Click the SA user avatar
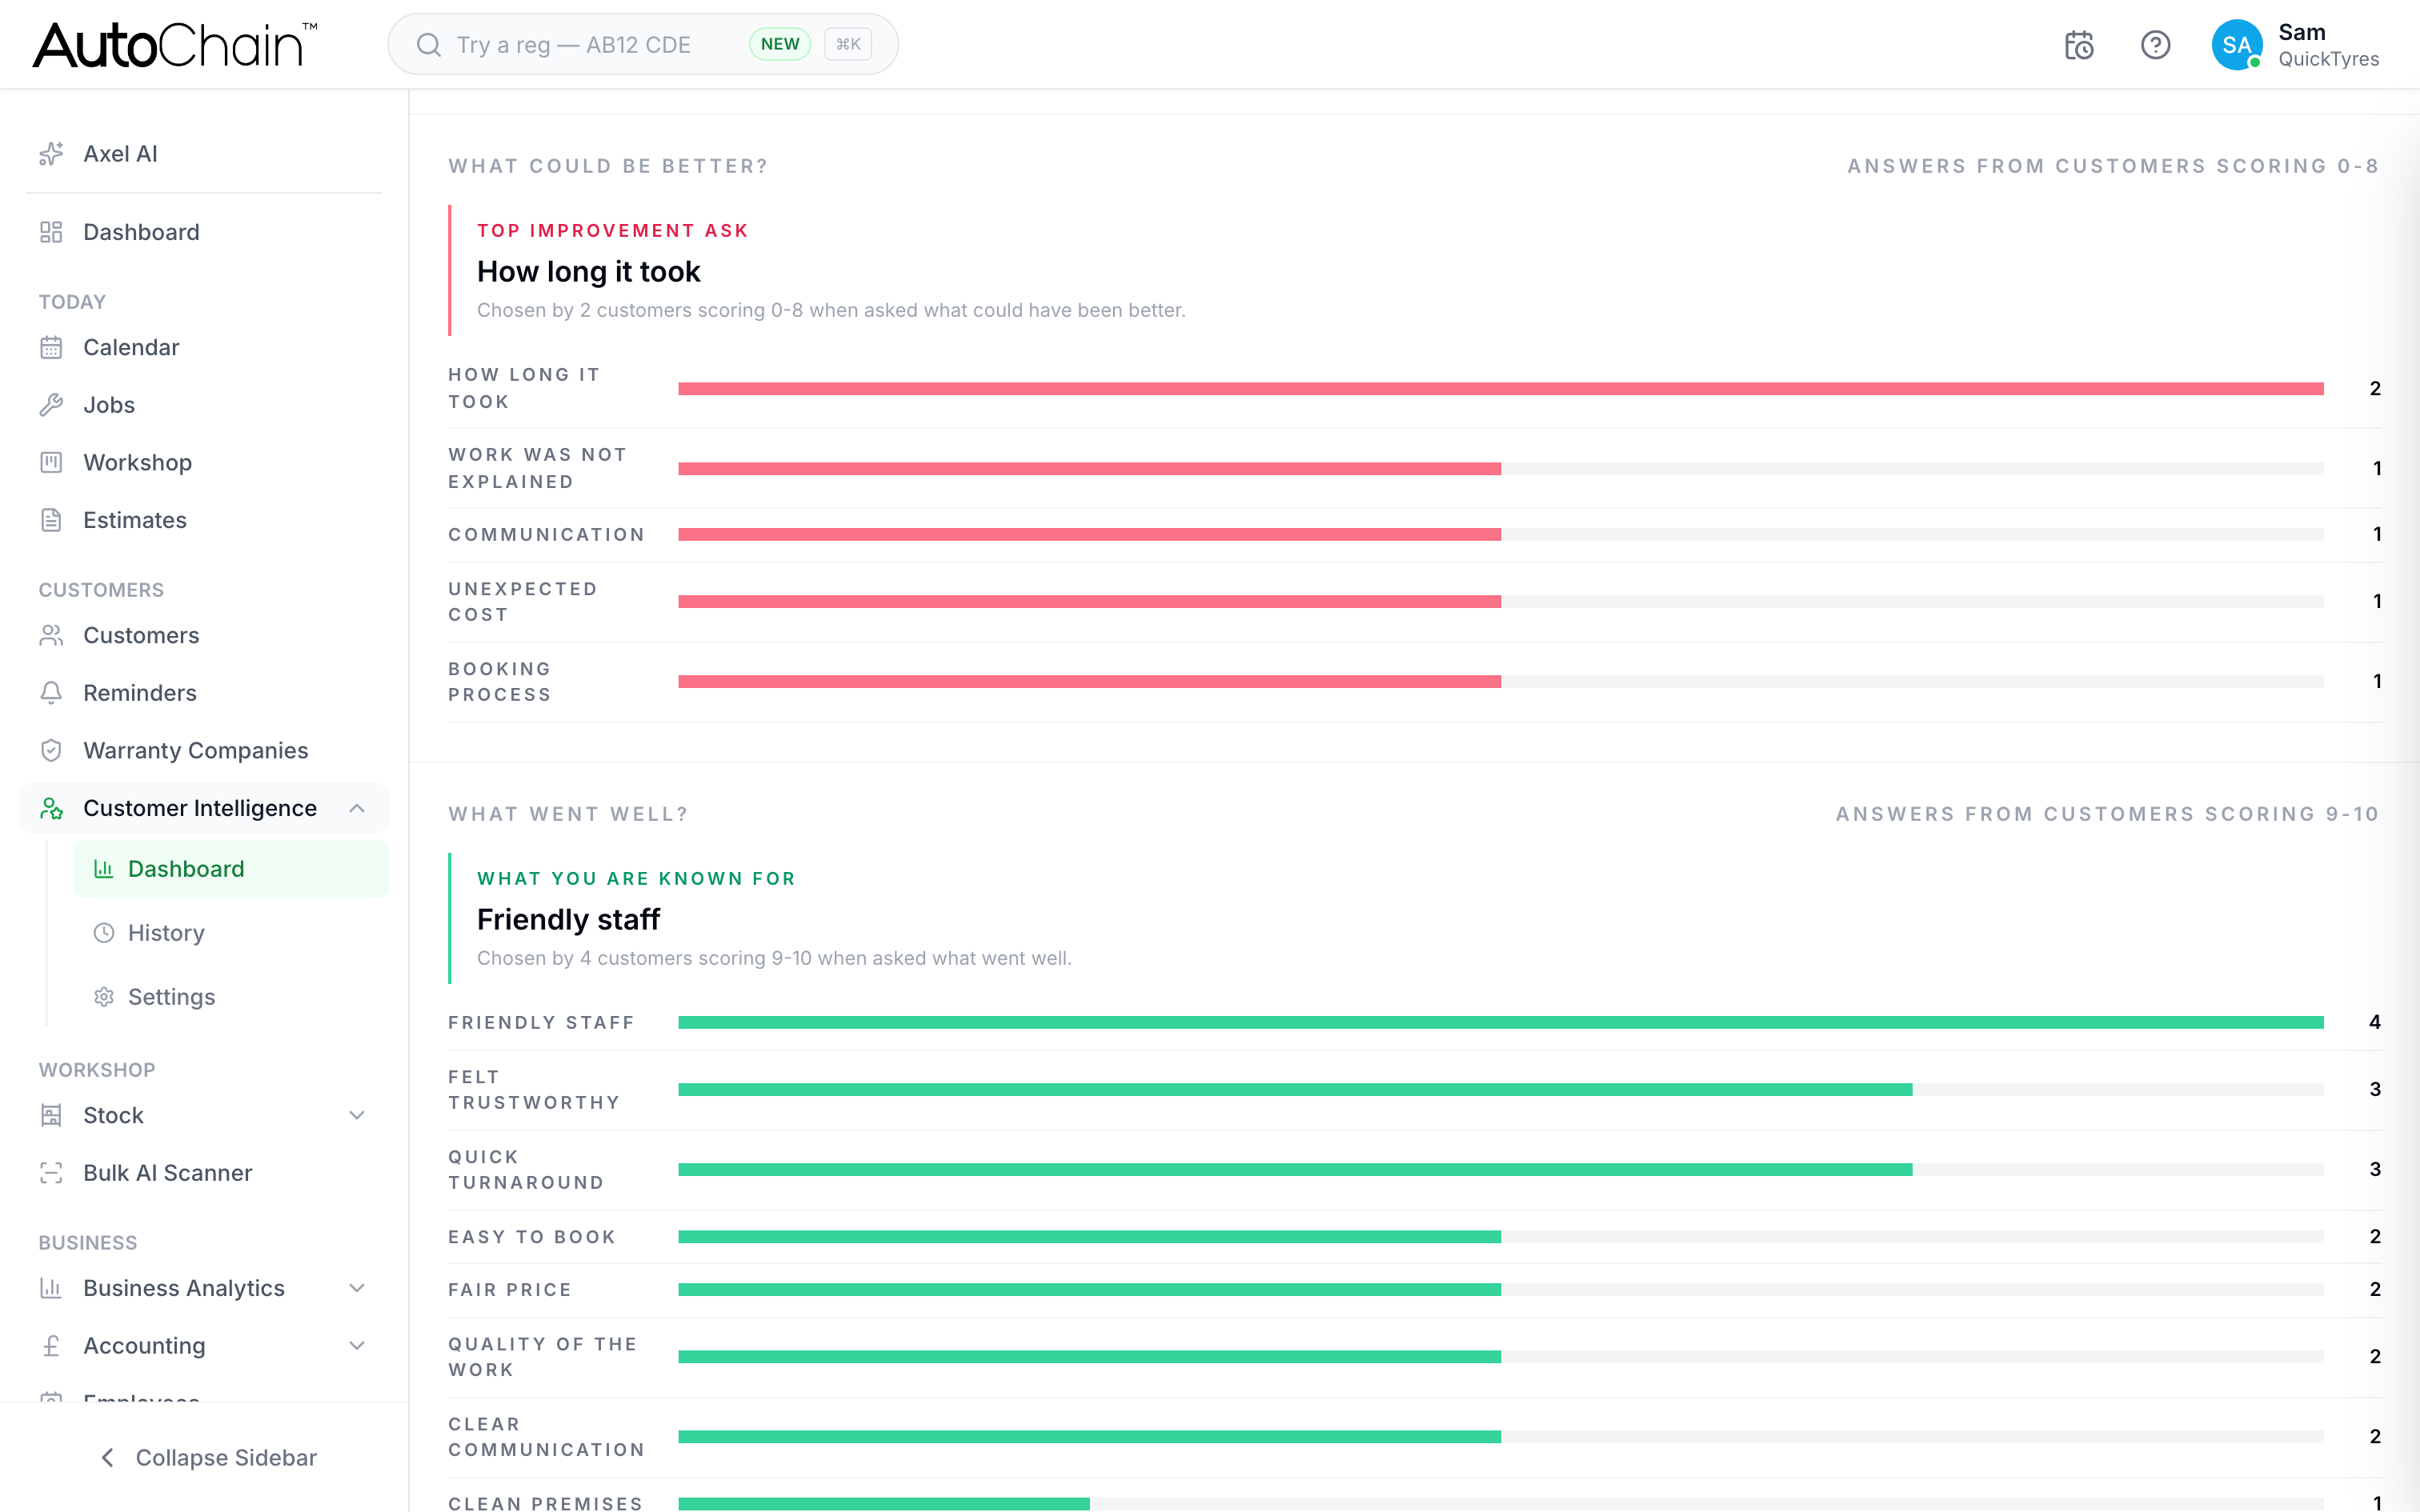The width and height of the screenshot is (2420, 1512). click(2237, 45)
